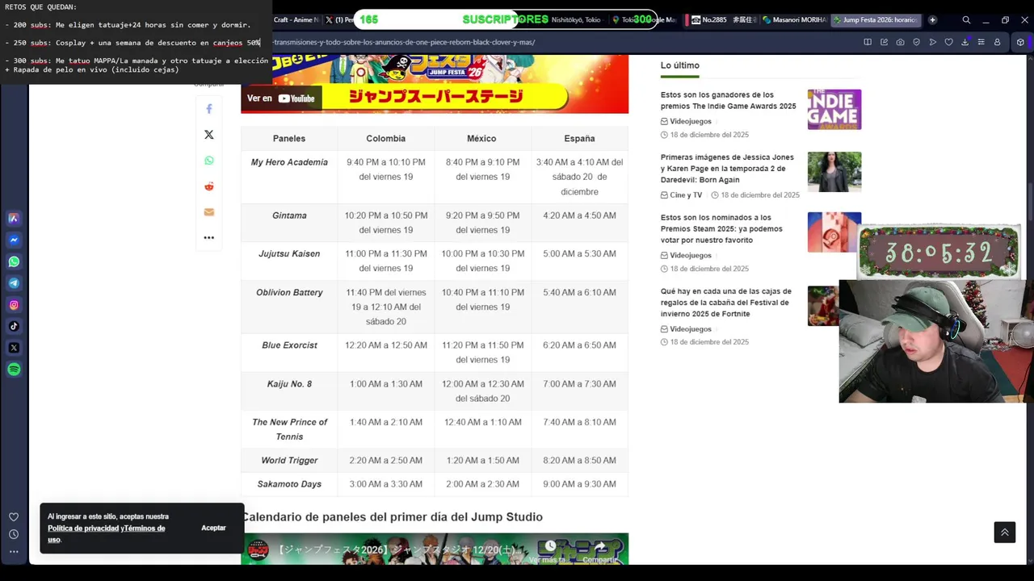Open the profile account icon
The image size is (1034, 581).
click(997, 42)
